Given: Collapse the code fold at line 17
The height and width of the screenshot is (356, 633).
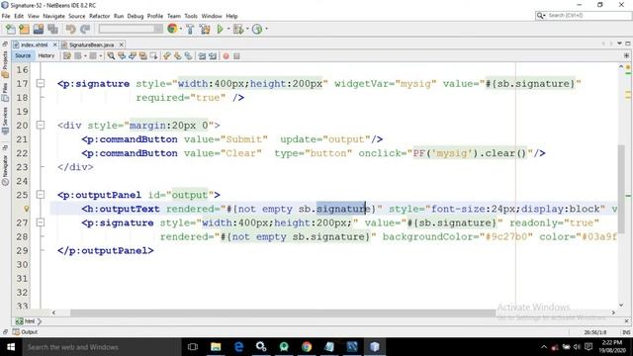Looking at the screenshot, I should coord(41,83).
